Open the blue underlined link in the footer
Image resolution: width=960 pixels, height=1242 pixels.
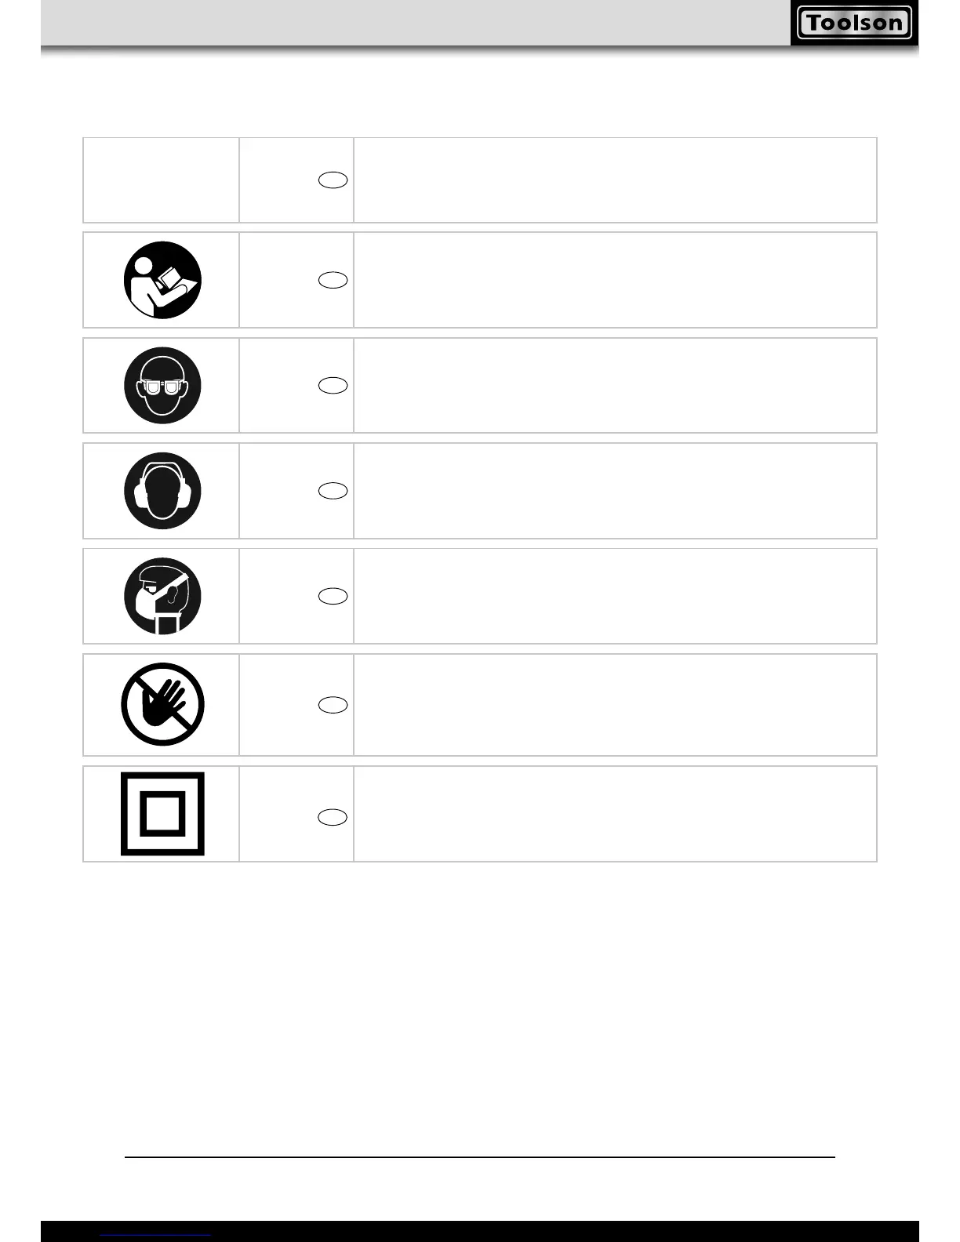pyautogui.click(x=156, y=1235)
